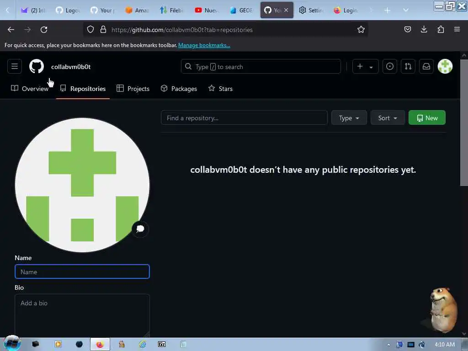
Task: Show hidden system tray icons arrow
Action: coord(388,345)
